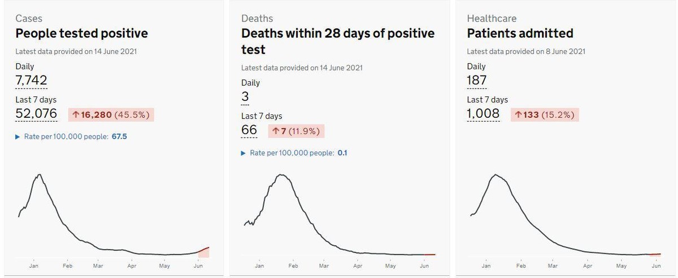678x278 pixels.
Task: Click the patients admitted trend chart peak
Action: 496,175
